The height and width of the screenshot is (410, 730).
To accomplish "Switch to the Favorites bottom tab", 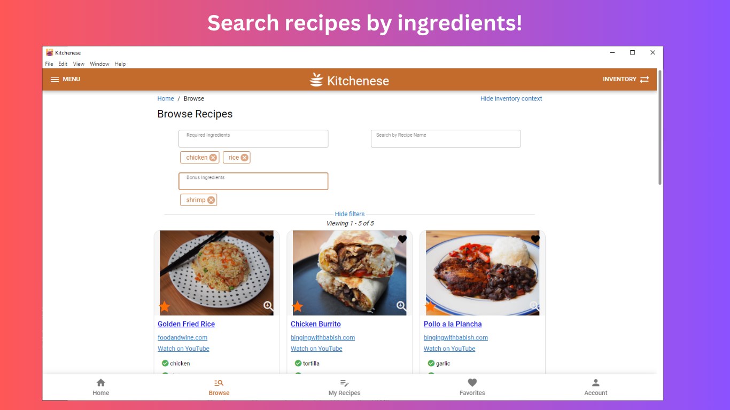I will click(x=472, y=388).
